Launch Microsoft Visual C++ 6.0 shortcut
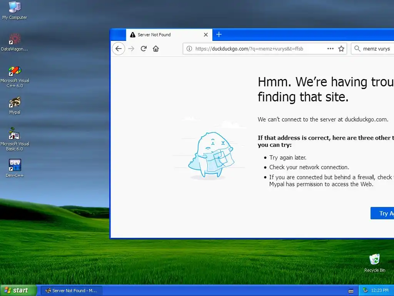Screen dimensions: 394x296 15,77
